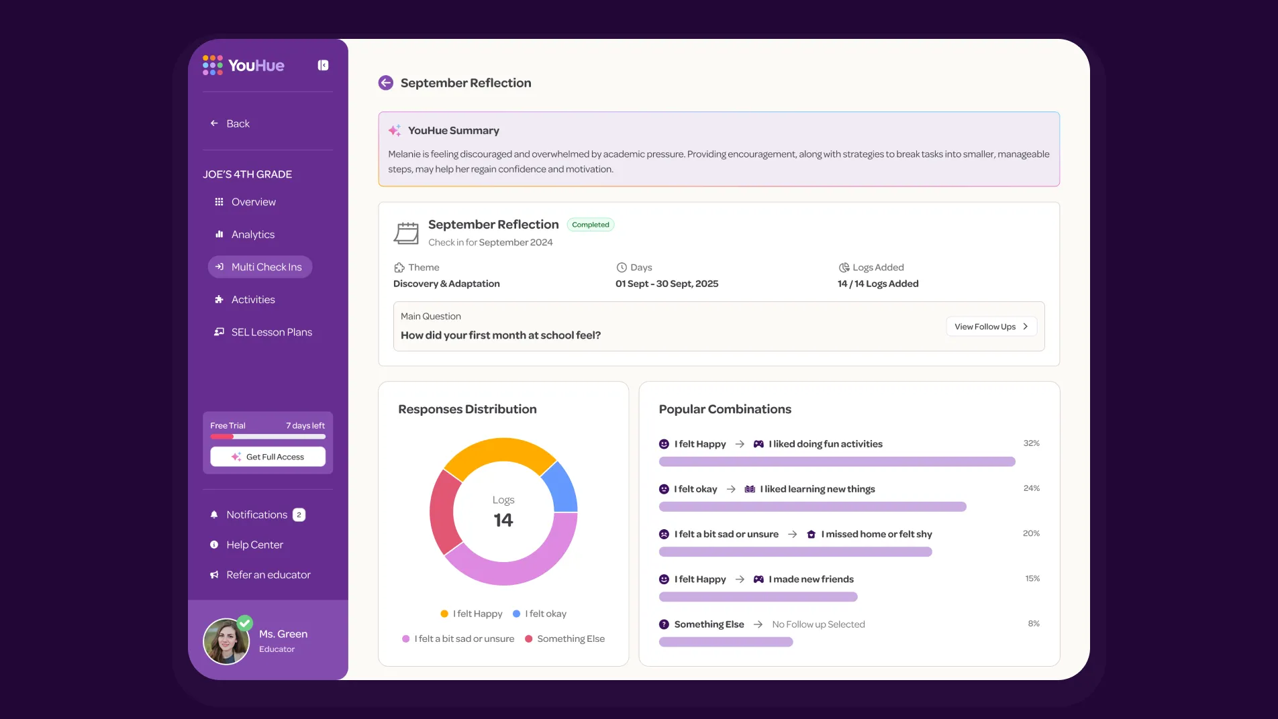Click the Analytics bar chart icon
This screenshot has width=1278, height=719.
click(x=219, y=234)
